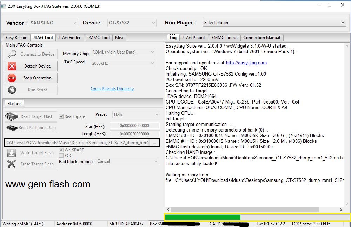Click the Fw: B:1.52 C:2.2 status entry
Screen dimensions: 351x227
(x=271, y=224)
